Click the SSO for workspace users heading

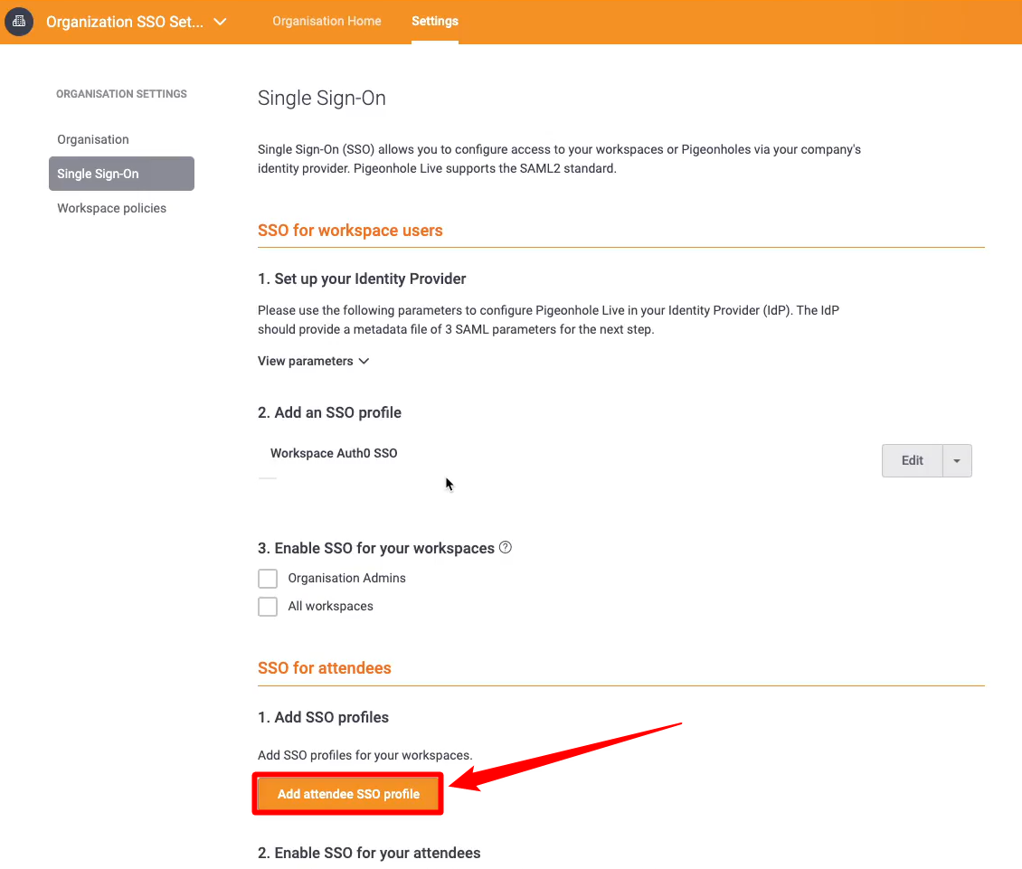(350, 230)
